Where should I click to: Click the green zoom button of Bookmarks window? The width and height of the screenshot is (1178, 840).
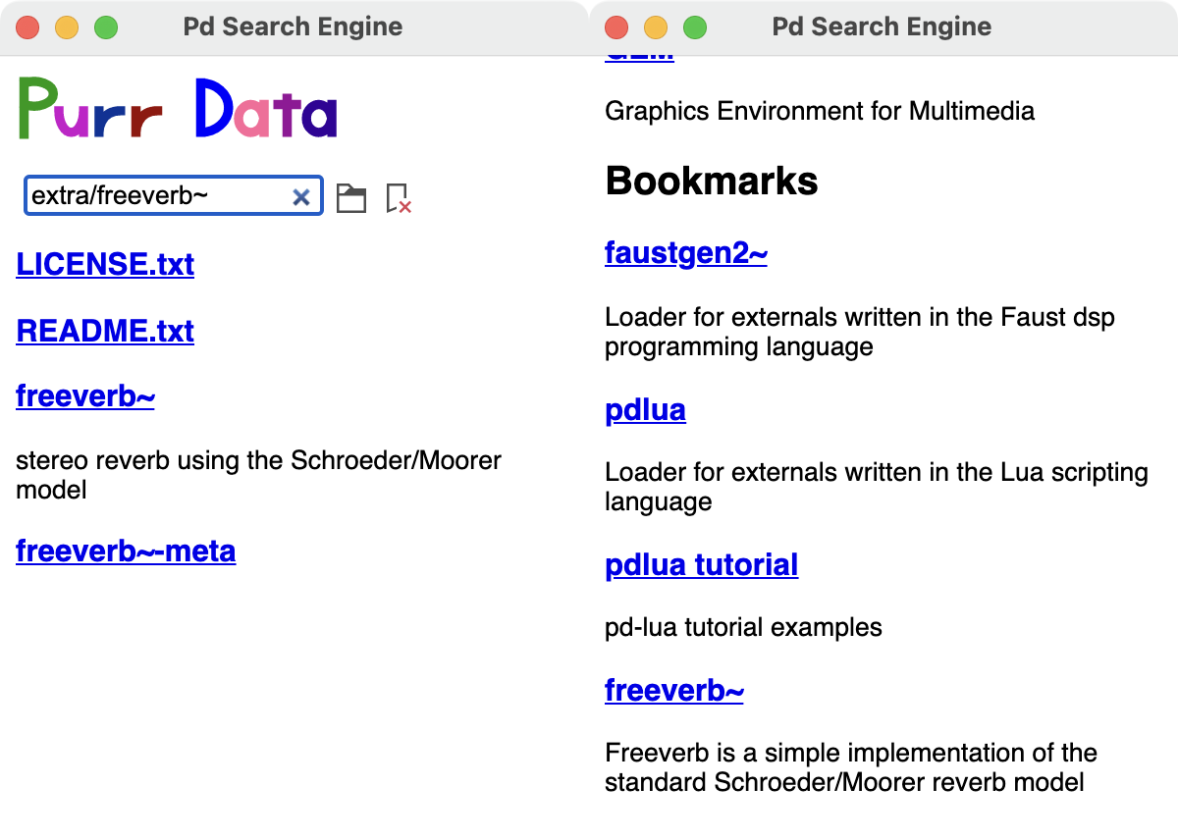(695, 27)
